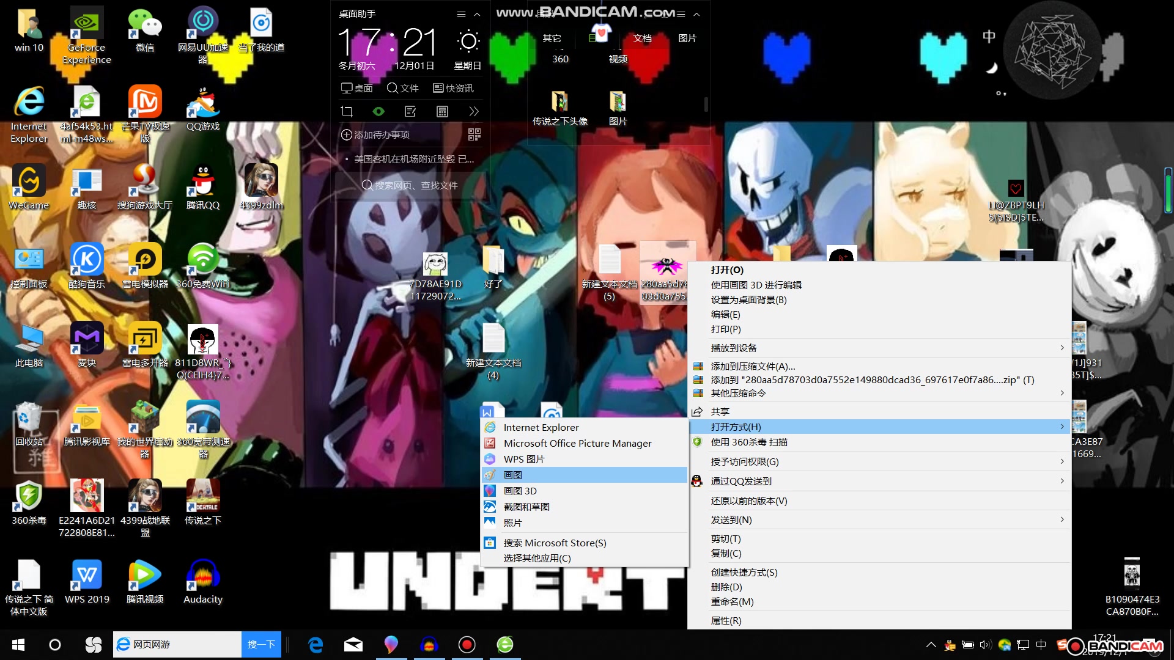Click the QR code icon beside 添加待办事项
This screenshot has width=1174, height=660.
(x=474, y=134)
